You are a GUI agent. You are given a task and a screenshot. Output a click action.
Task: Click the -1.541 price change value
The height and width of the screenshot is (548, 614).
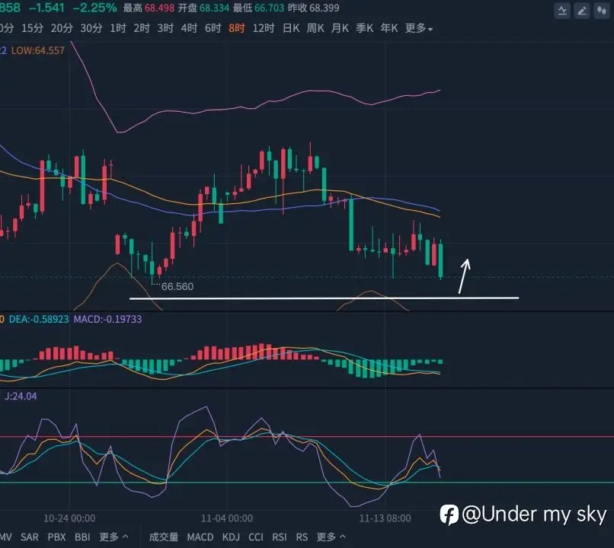46,8
